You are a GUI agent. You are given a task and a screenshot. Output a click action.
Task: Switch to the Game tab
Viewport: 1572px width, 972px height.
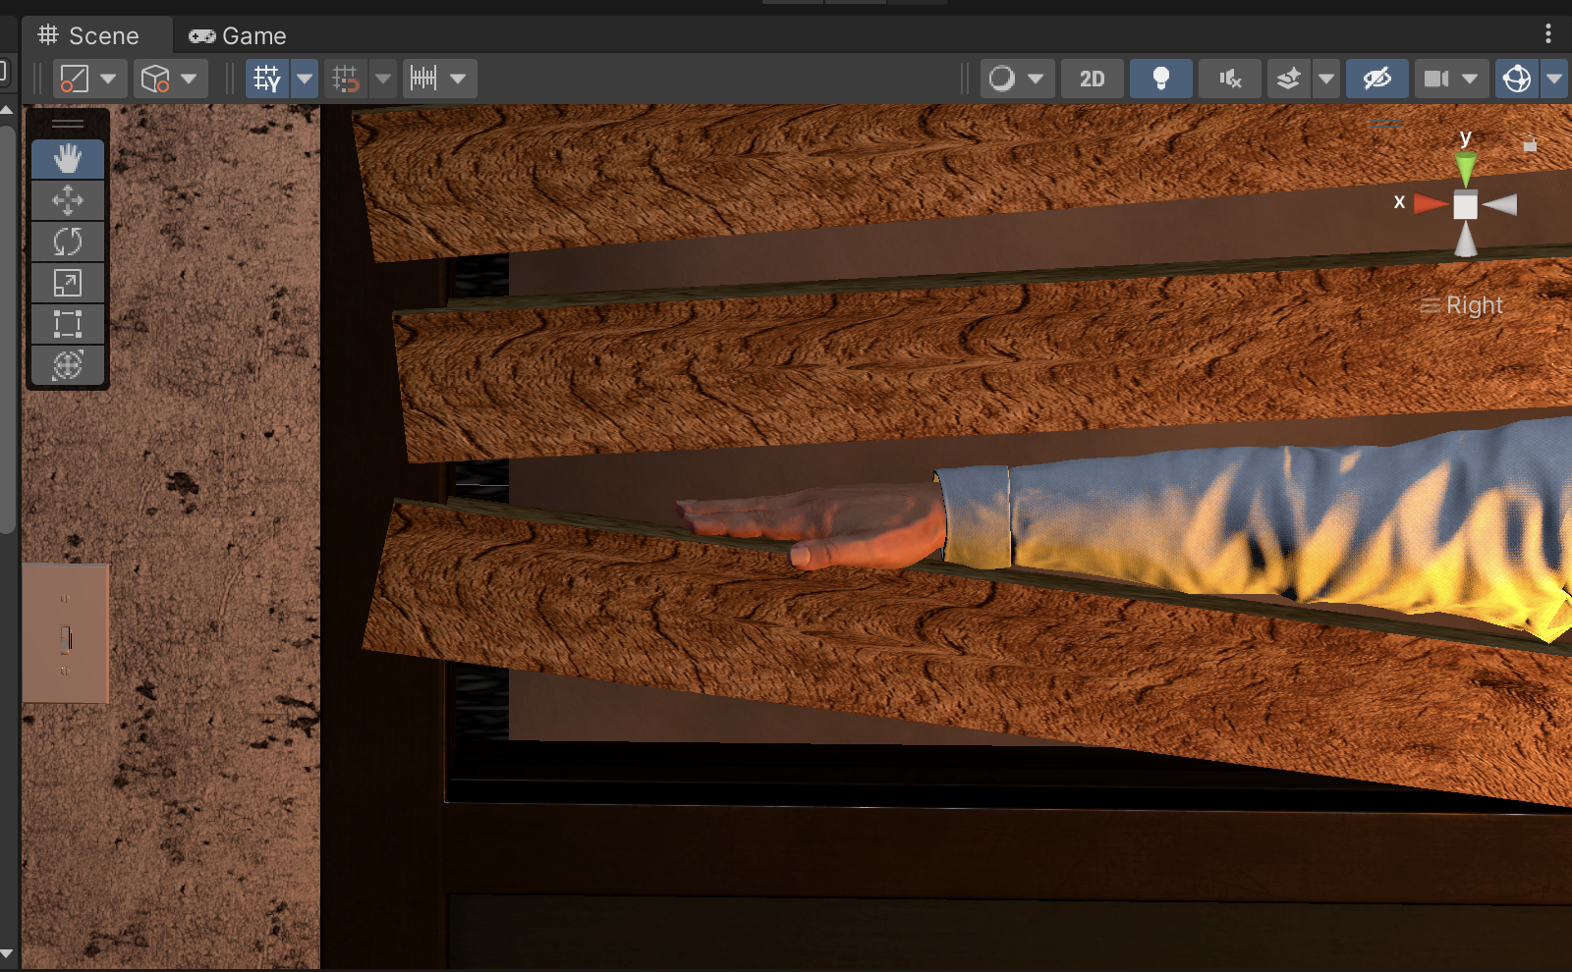238,36
